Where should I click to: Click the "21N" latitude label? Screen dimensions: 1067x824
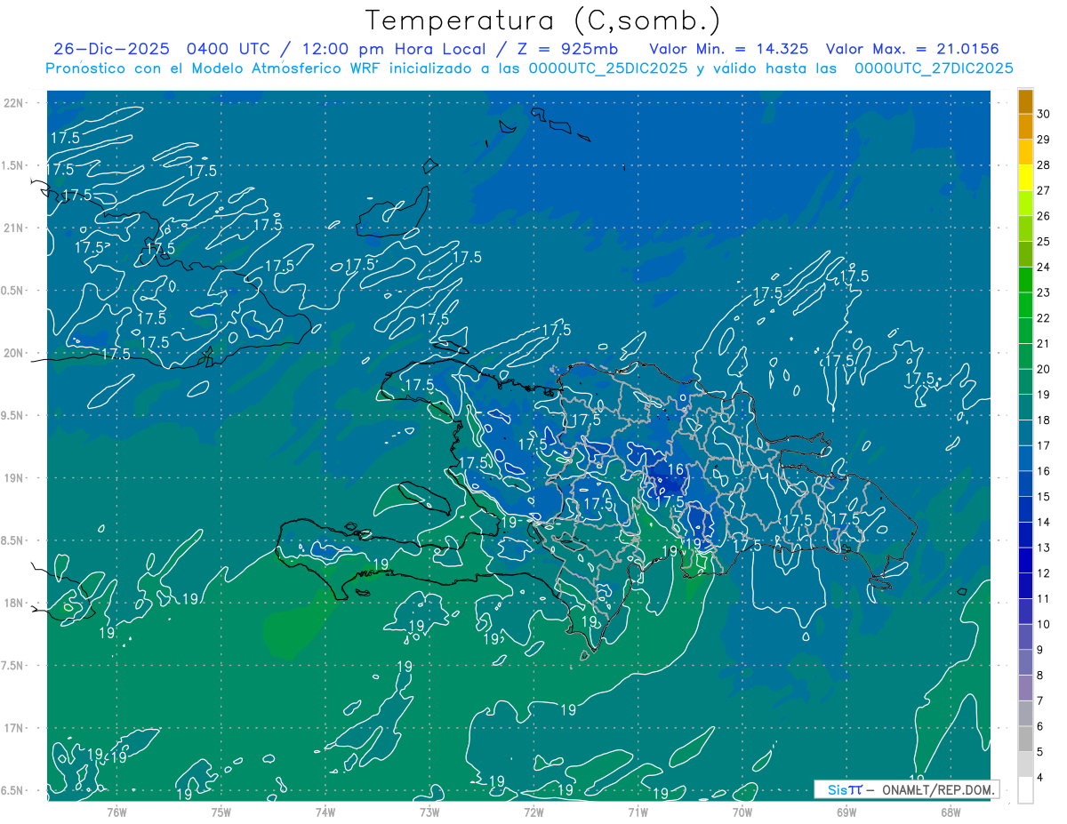click(x=12, y=228)
